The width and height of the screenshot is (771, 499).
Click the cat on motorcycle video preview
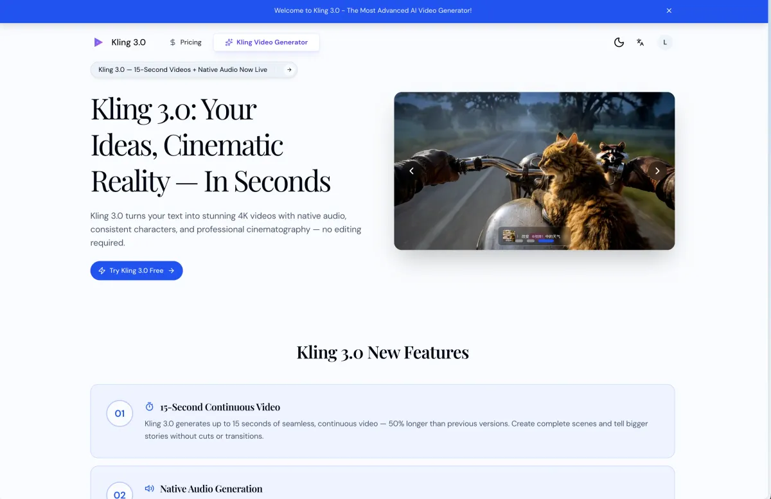tap(534, 171)
